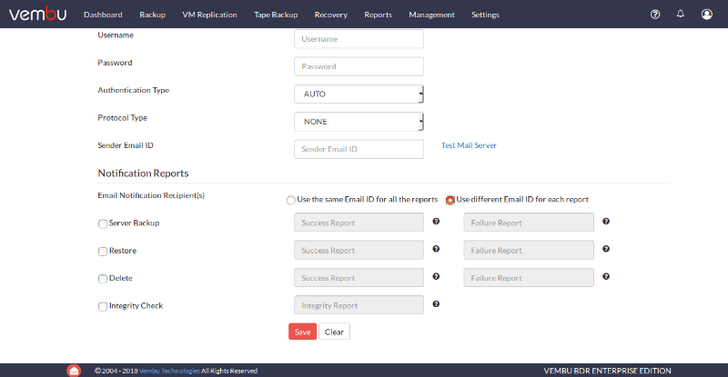The height and width of the screenshot is (377, 728).
Task: Expand the Authentication Type AUTO dropdown
Action: tap(359, 94)
